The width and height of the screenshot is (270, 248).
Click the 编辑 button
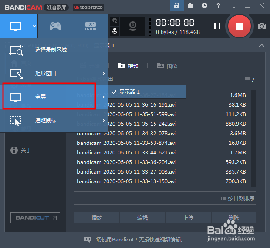pos(142,218)
